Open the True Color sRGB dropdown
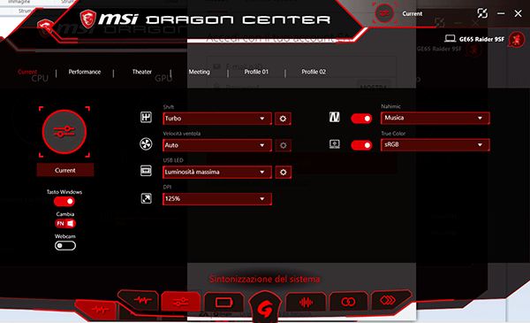The image size is (530, 323). point(435,144)
